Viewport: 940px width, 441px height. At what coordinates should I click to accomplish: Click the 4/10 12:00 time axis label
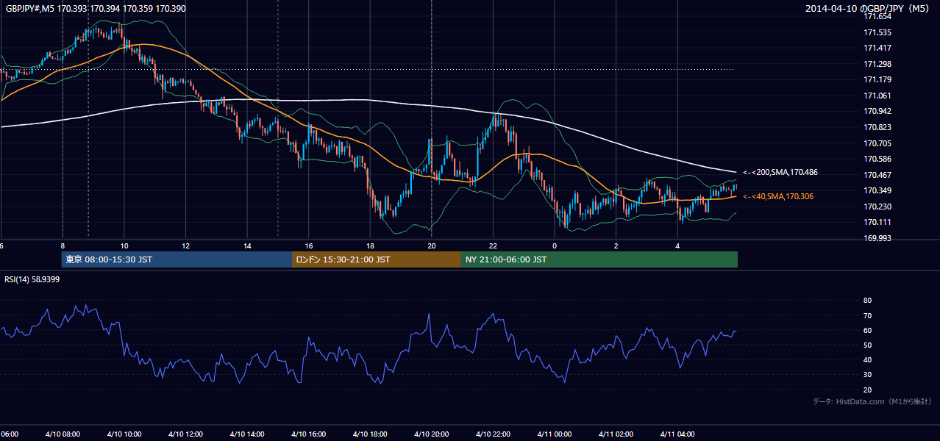click(x=185, y=434)
